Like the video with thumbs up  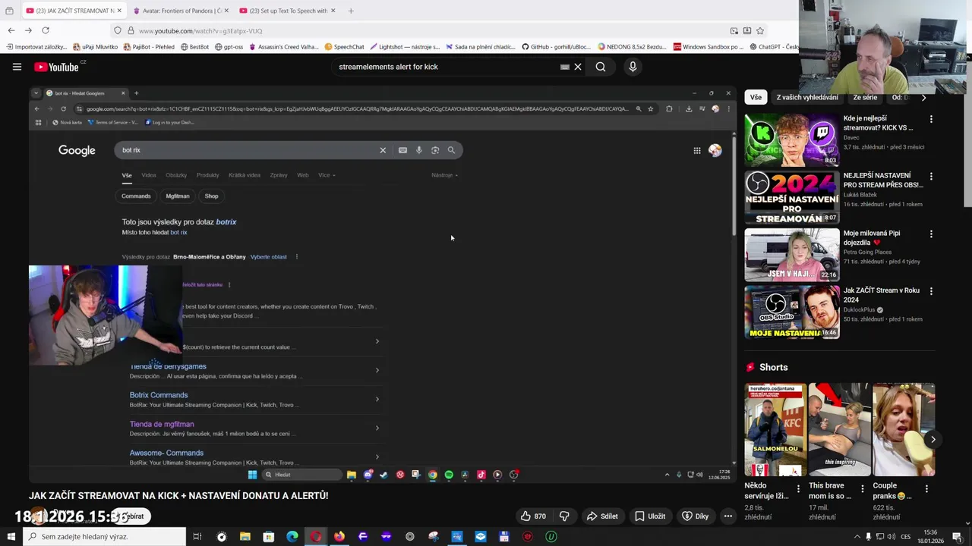tap(533, 516)
